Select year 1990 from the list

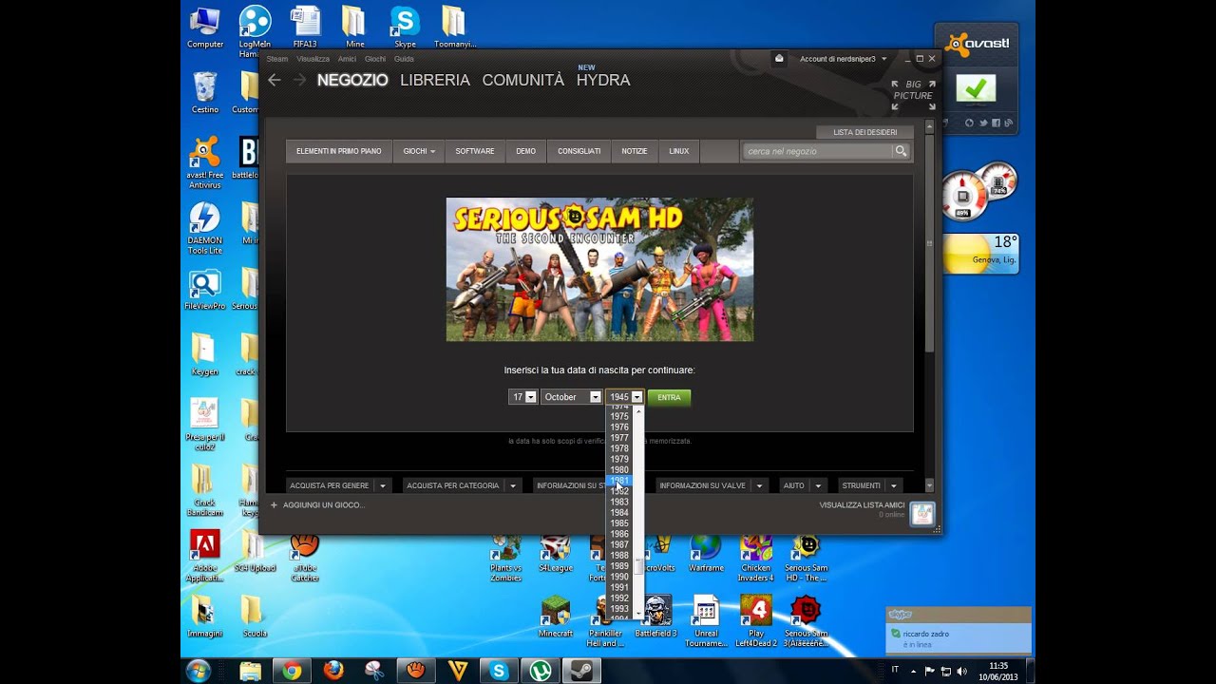(x=619, y=577)
